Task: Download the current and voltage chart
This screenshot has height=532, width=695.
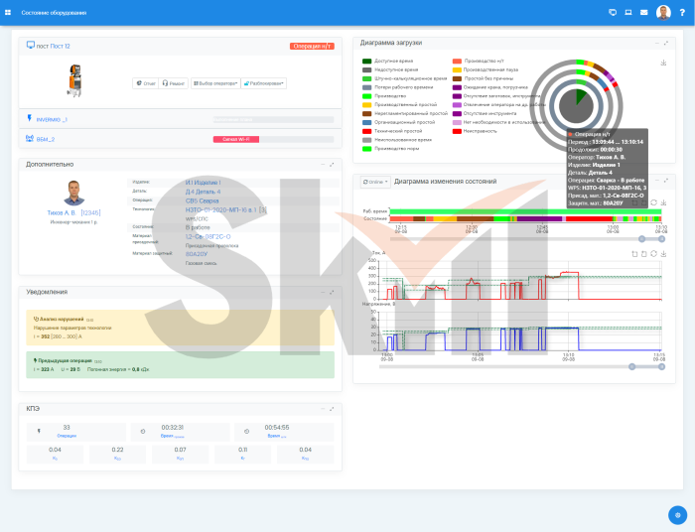Action: pyautogui.click(x=662, y=252)
